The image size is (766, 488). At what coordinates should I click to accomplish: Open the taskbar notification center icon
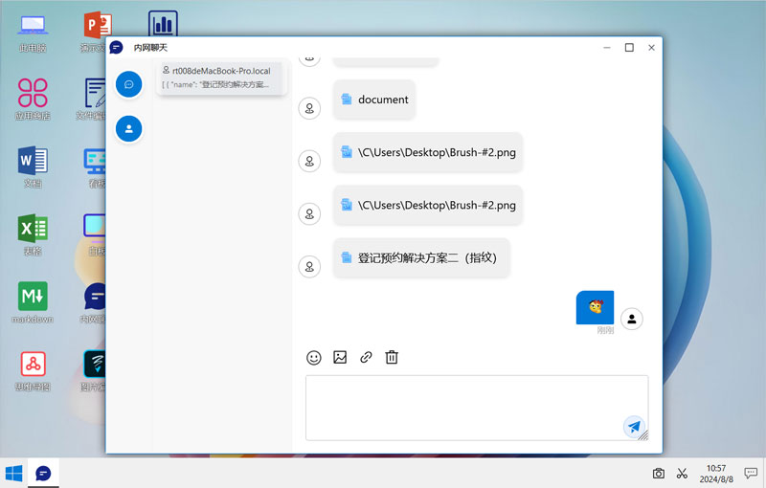751,473
